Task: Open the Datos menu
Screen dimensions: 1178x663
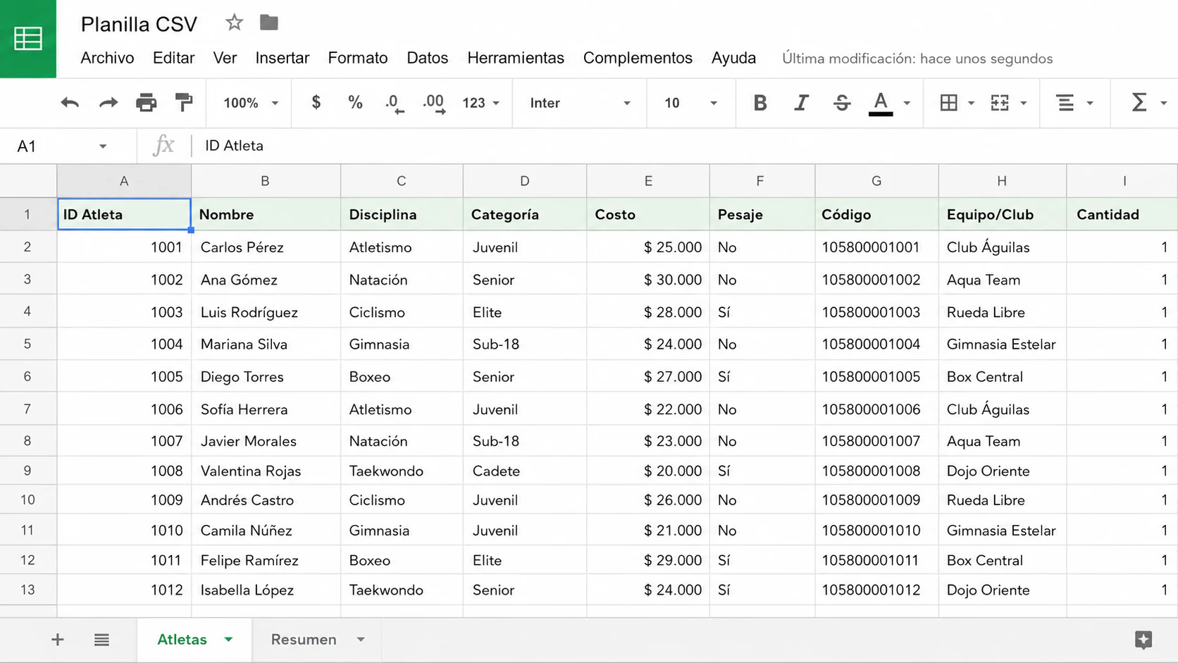Action: coord(427,58)
